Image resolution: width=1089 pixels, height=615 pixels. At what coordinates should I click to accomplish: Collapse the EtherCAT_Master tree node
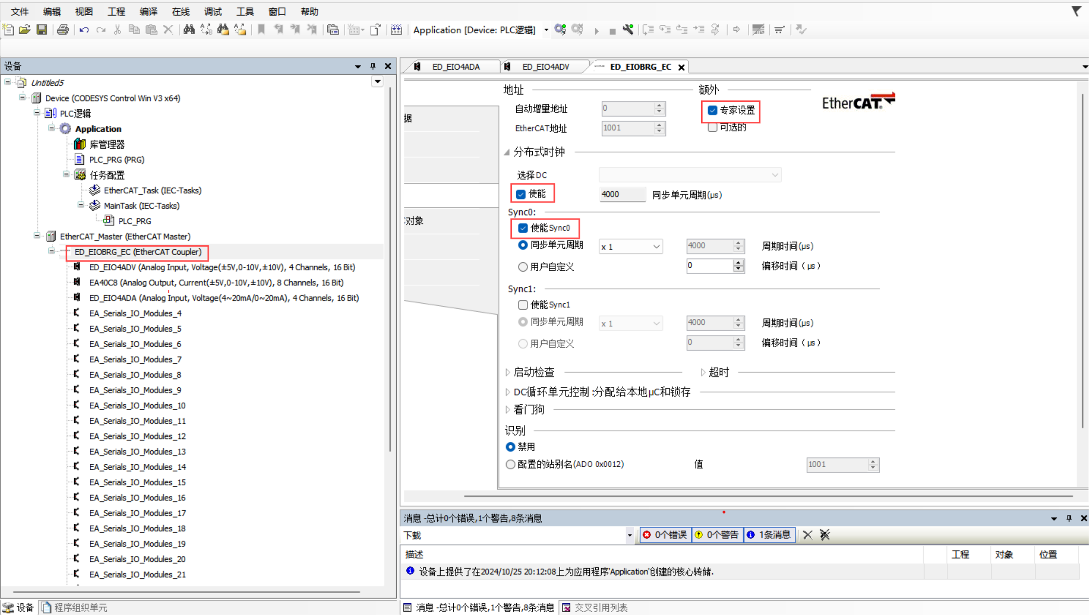tap(37, 236)
